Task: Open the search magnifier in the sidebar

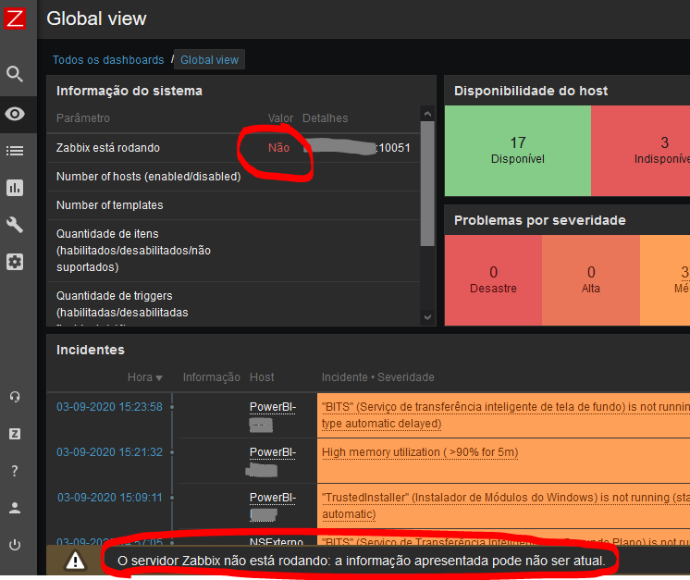Action: pyautogui.click(x=15, y=74)
